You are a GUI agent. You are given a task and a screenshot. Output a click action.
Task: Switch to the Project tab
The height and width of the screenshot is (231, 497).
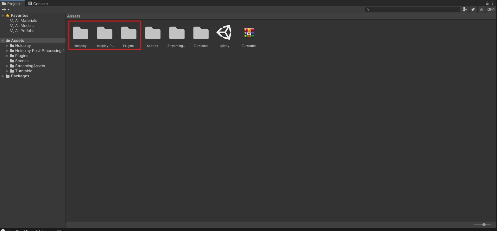tap(11, 3)
